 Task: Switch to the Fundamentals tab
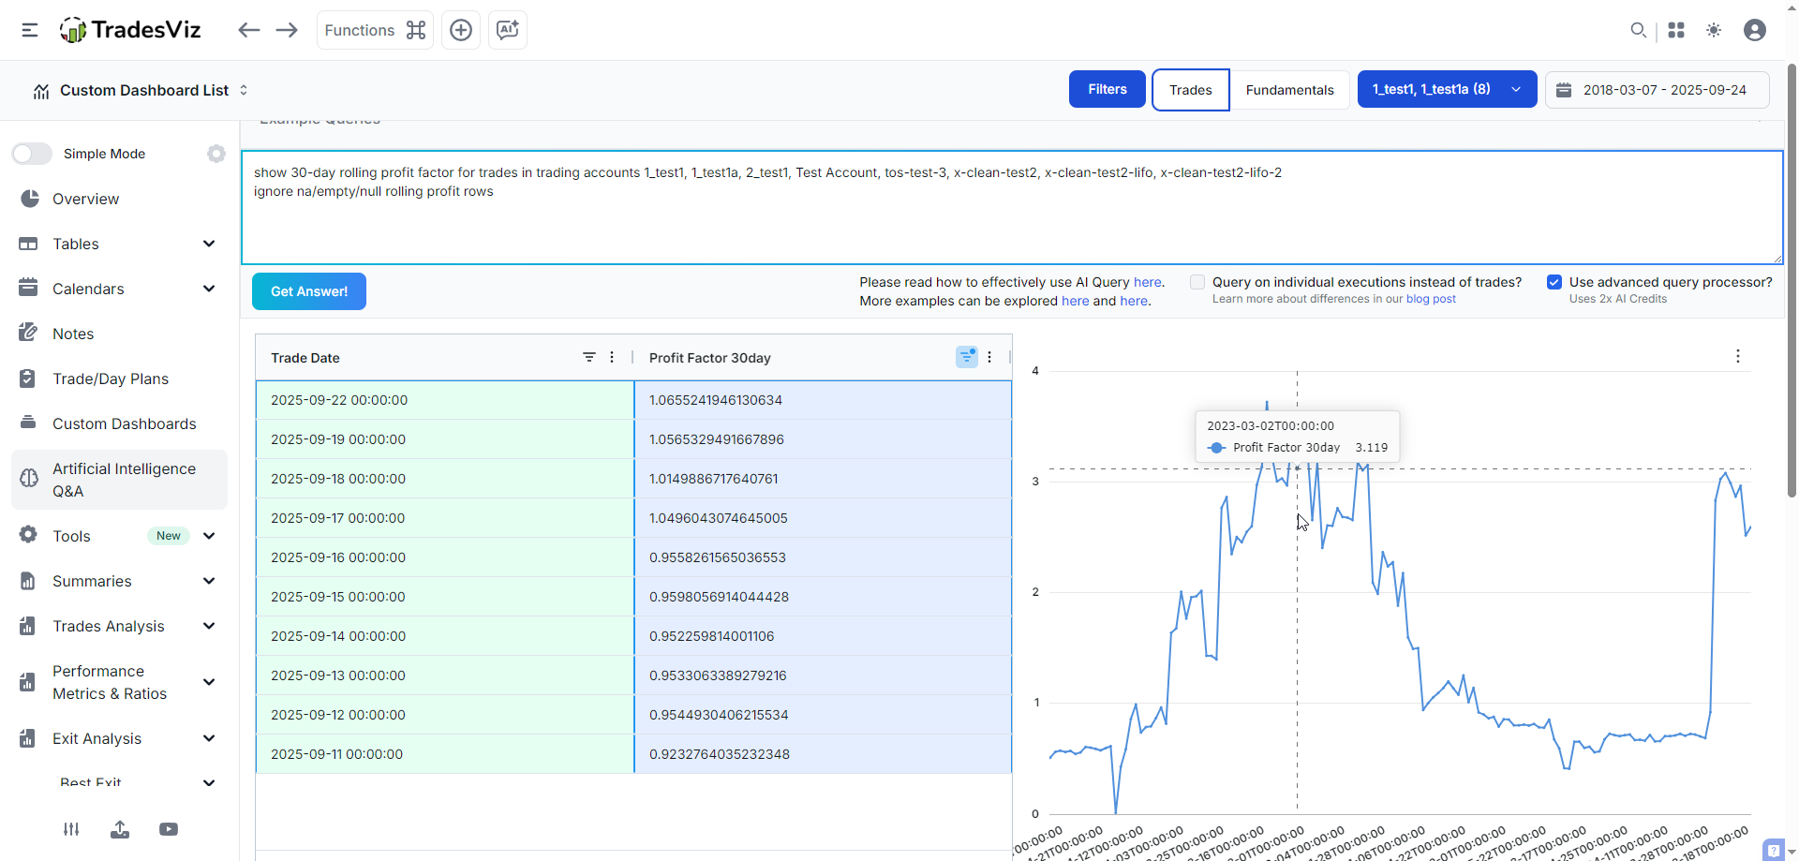[1289, 90]
